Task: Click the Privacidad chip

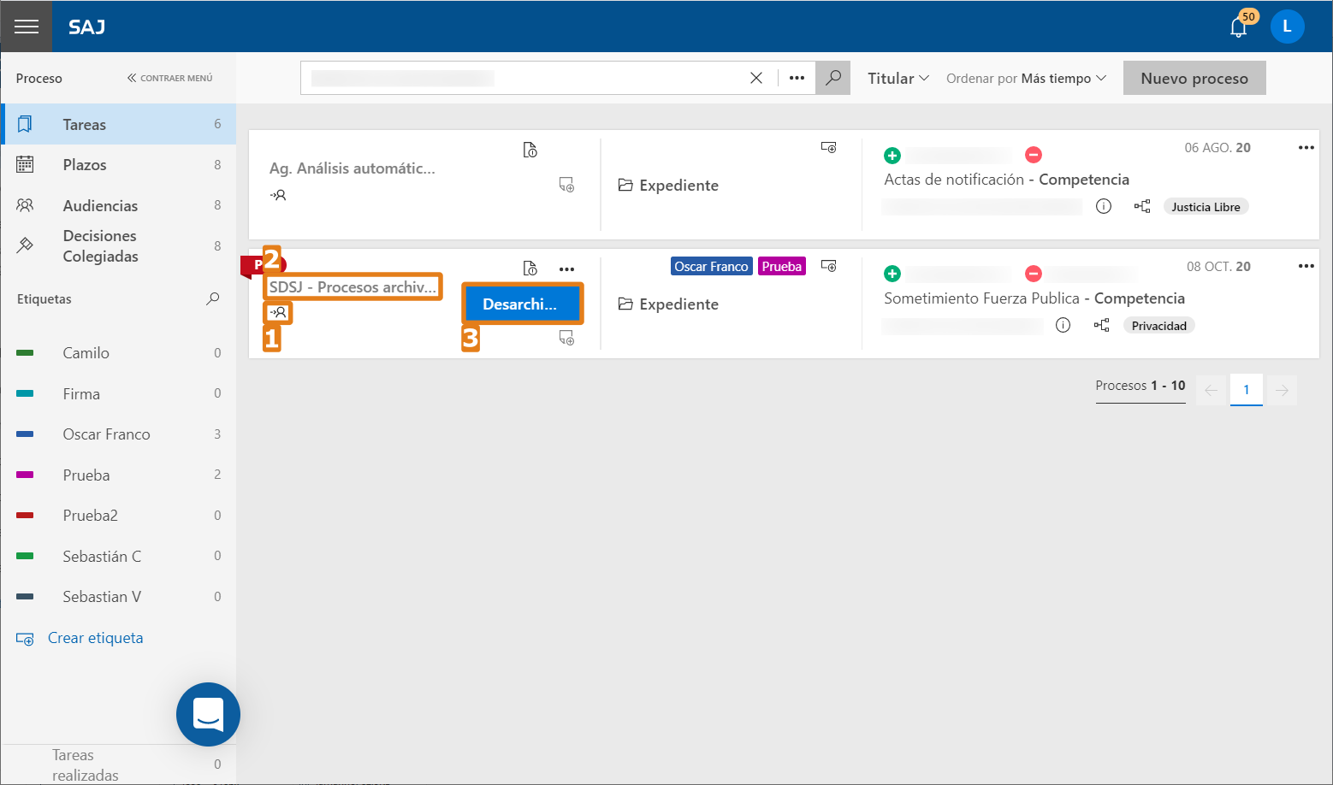Action: pos(1158,326)
